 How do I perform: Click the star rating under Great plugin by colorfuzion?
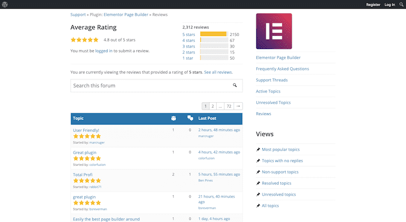tap(87, 158)
